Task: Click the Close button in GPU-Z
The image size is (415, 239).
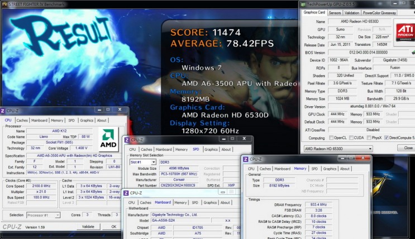Action: coord(408,148)
